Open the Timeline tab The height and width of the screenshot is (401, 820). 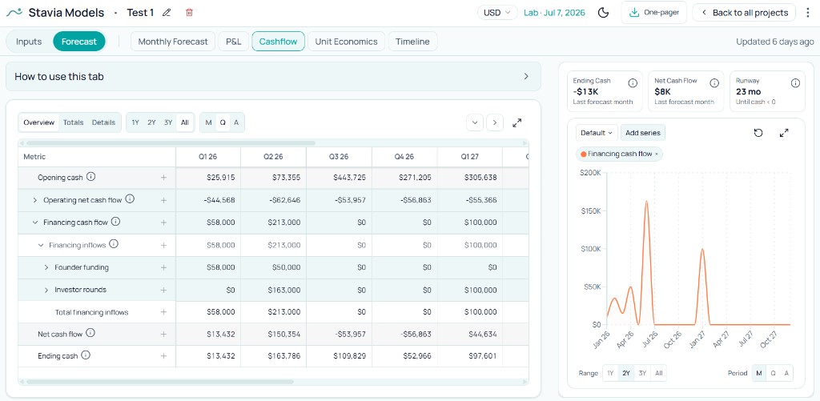pyautogui.click(x=412, y=42)
